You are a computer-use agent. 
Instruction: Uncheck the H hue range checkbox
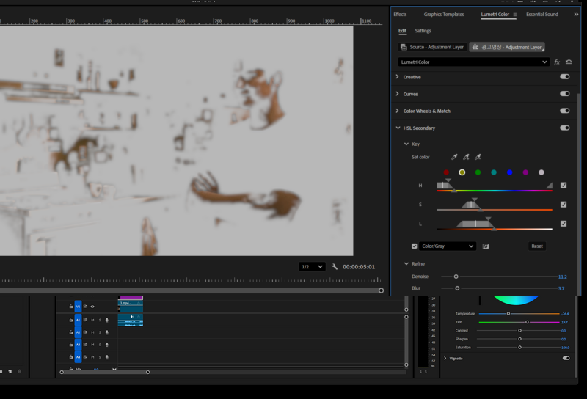tap(564, 186)
